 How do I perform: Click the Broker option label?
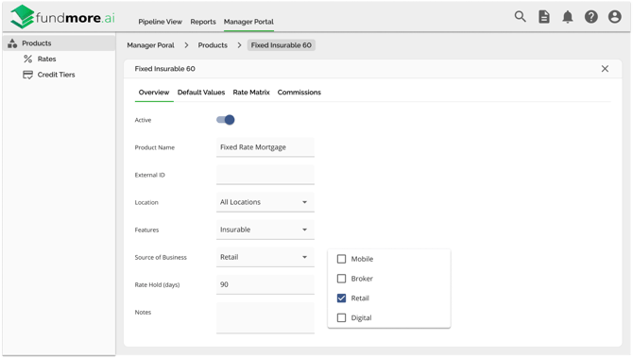coord(362,279)
